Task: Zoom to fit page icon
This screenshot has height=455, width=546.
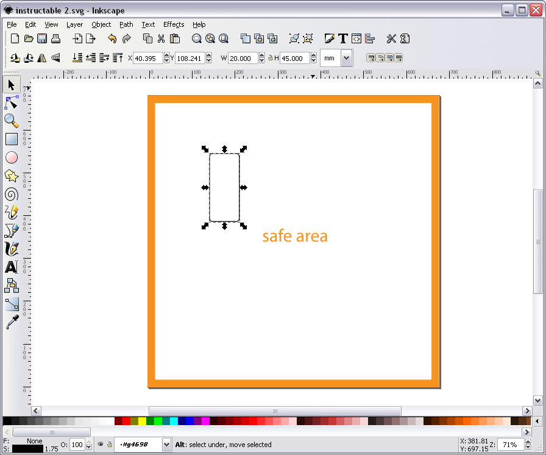Action: point(224,38)
